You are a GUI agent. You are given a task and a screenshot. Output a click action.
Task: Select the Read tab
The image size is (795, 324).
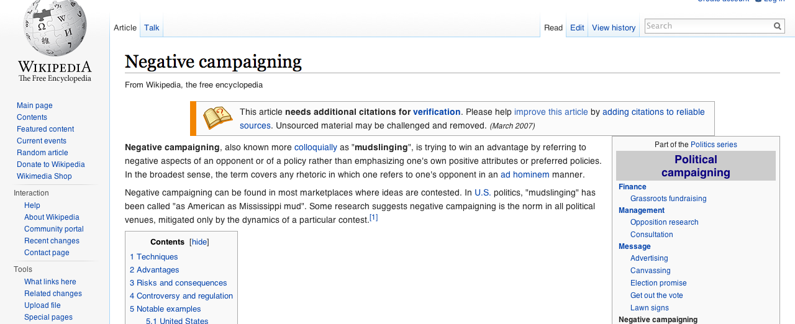(553, 28)
